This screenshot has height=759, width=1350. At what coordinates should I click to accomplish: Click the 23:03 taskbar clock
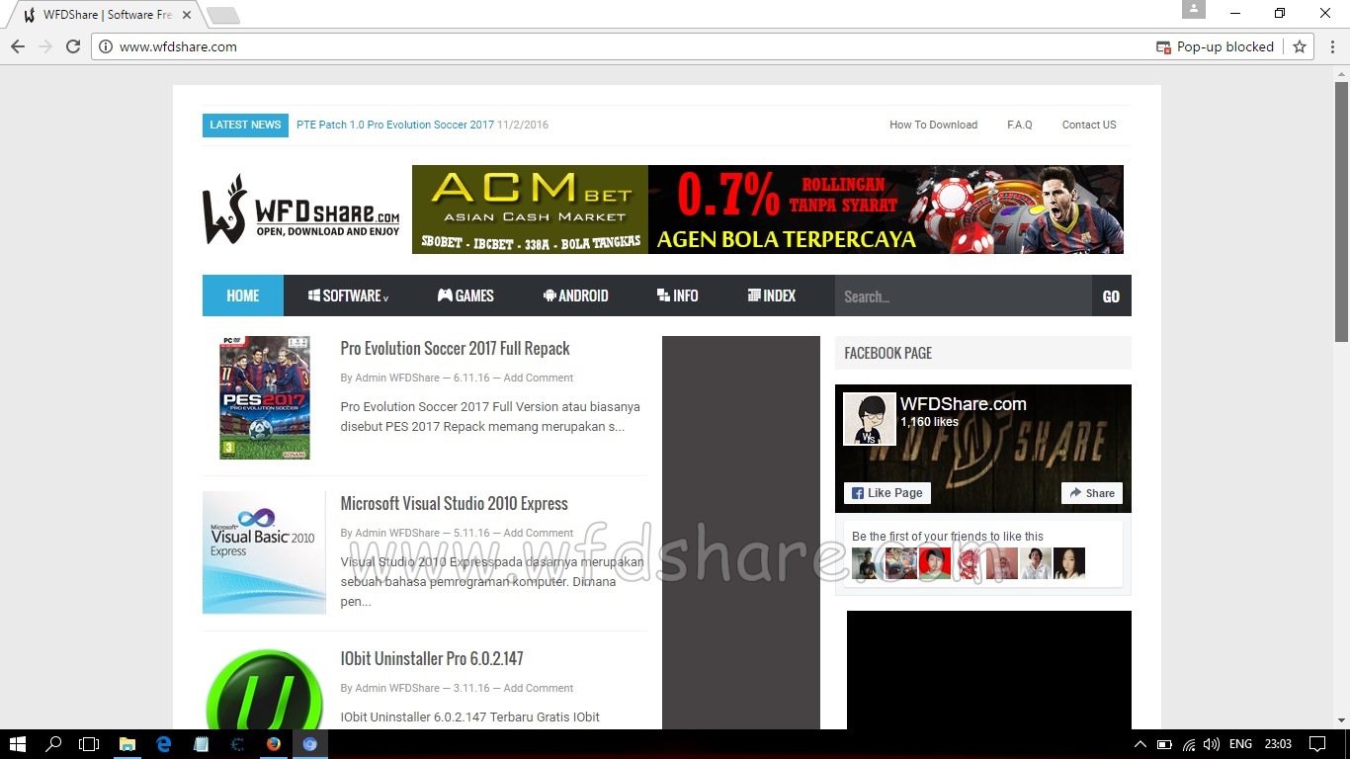click(x=1278, y=744)
